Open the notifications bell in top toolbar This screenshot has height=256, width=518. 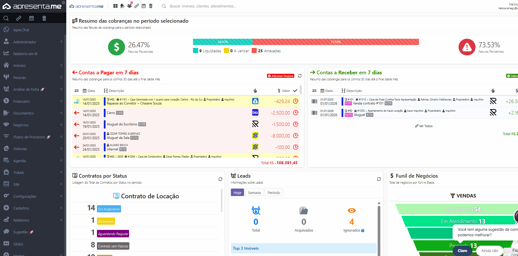(122, 6)
